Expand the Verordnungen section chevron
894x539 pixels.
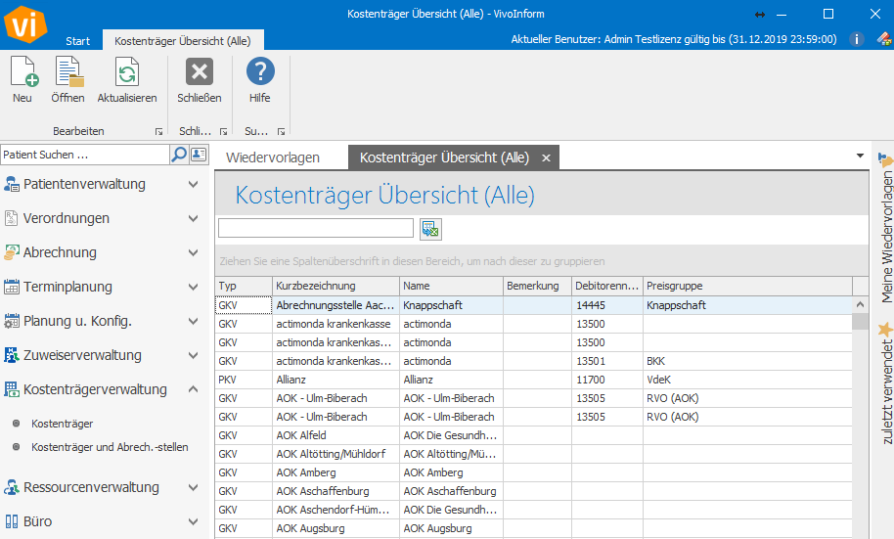coord(194,218)
